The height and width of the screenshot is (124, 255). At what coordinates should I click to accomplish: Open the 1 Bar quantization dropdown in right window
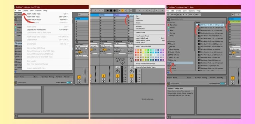pyautogui.click(x=197, y=15)
